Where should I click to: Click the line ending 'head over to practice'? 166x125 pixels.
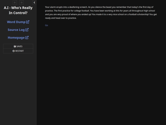tap(61, 18)
